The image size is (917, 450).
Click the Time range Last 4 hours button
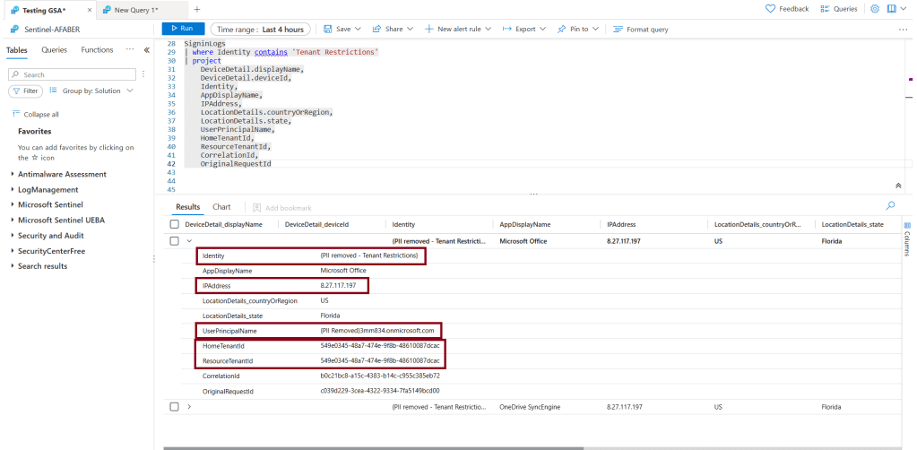(261, 29)
